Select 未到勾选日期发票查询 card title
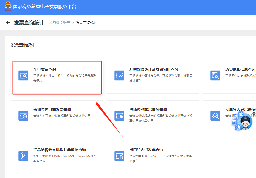This screenshot has width=256, height=178. pos(52,109)
